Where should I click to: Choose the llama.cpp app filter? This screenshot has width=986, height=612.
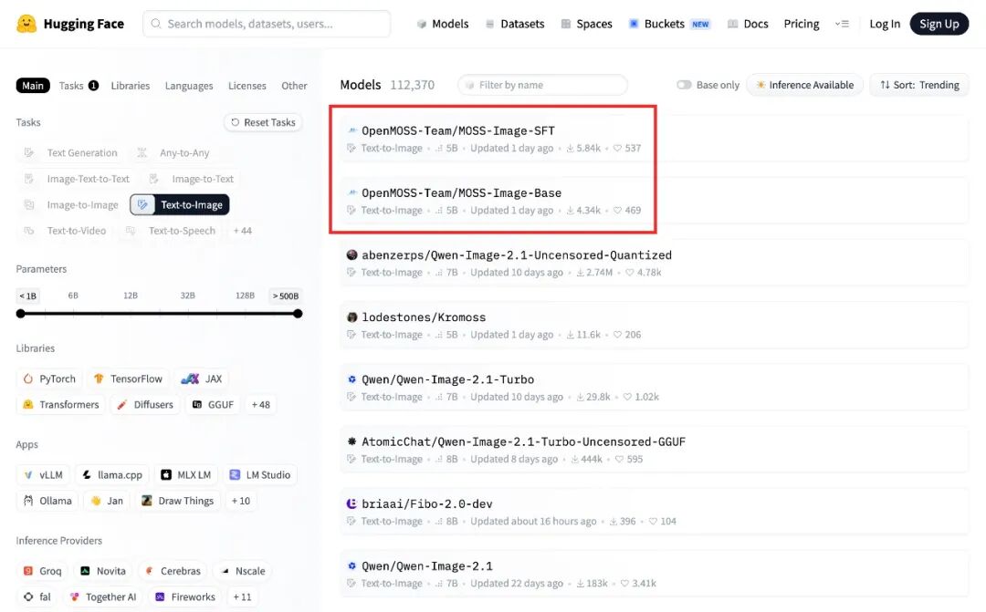112,475
